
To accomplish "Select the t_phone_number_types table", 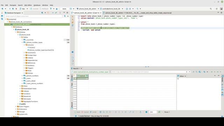I will click(34, 42).
